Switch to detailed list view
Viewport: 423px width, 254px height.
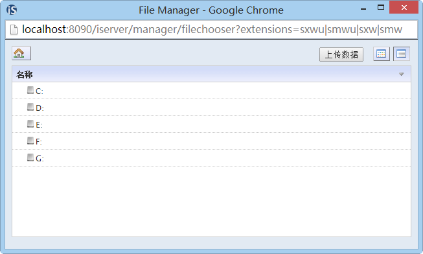402,54
